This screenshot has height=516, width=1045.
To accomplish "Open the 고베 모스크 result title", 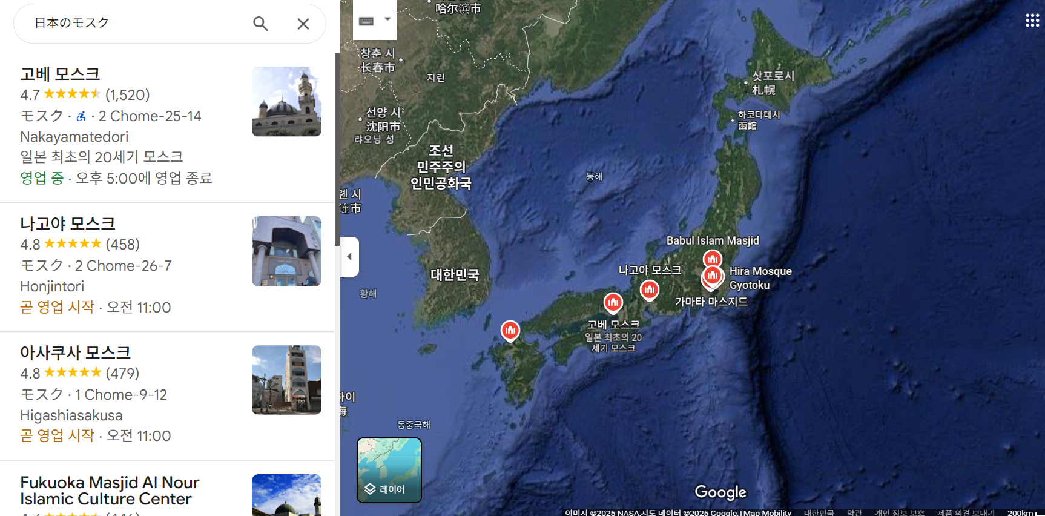I will [60, 74].
